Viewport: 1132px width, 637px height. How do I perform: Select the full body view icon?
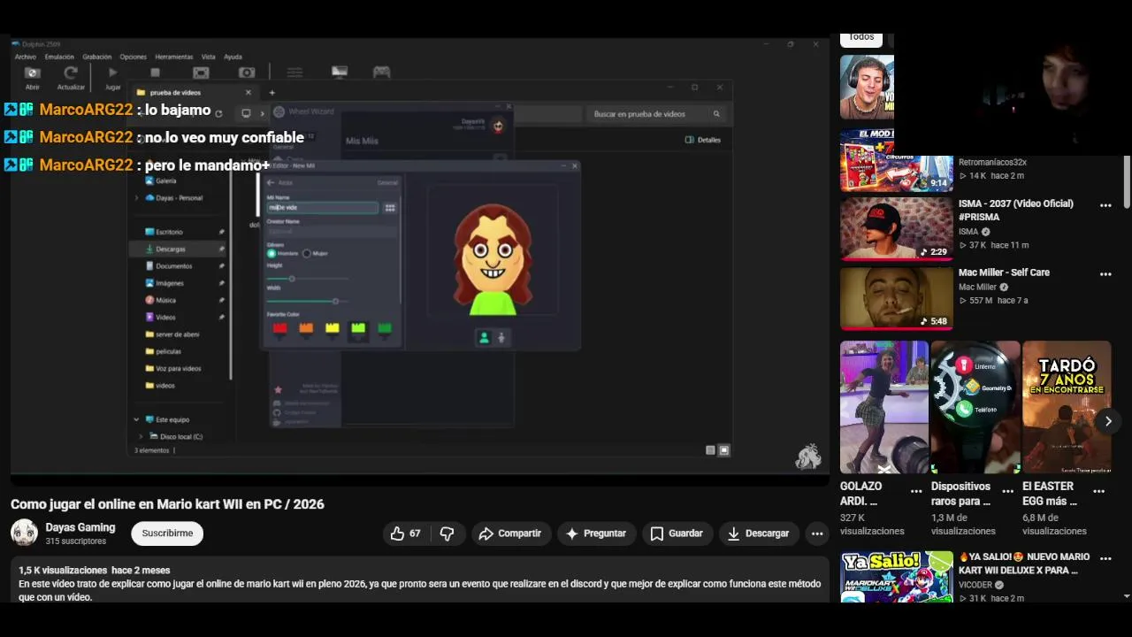pos(501,337)
